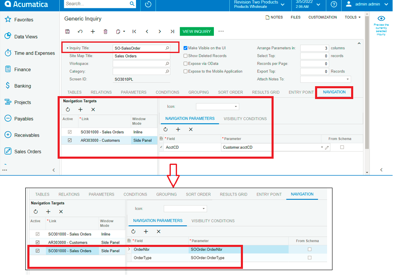393x278 pixels.
Task: Click the Site Map Title field
Action: 141,56
